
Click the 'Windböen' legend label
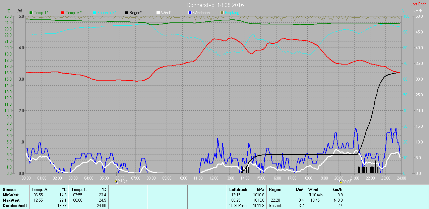pos(201,13)
